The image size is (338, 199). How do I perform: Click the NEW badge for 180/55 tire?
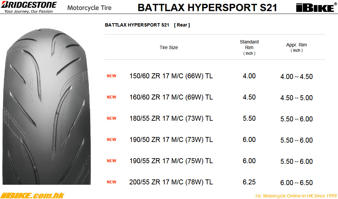coord(111,118)
